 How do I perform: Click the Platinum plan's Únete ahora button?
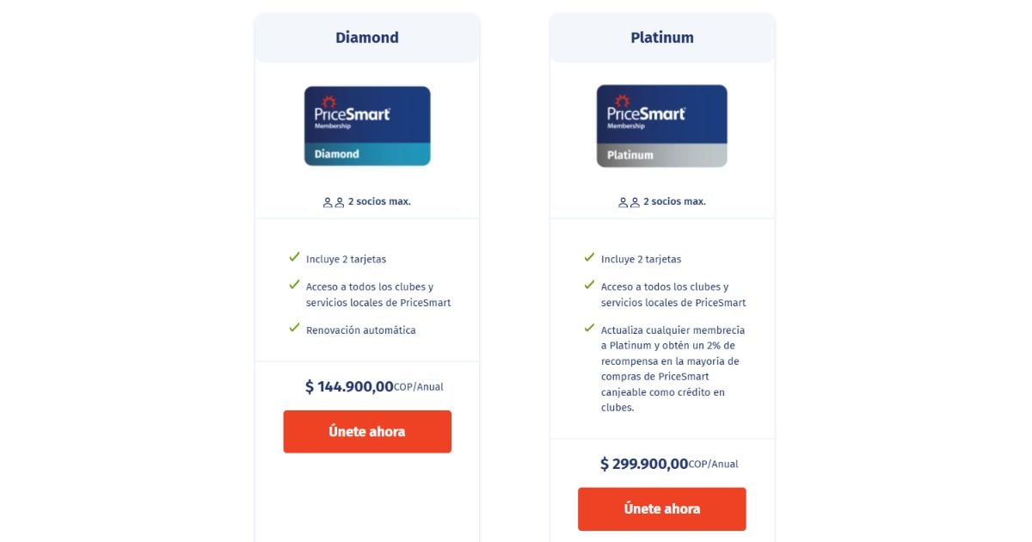pos(661,508)
